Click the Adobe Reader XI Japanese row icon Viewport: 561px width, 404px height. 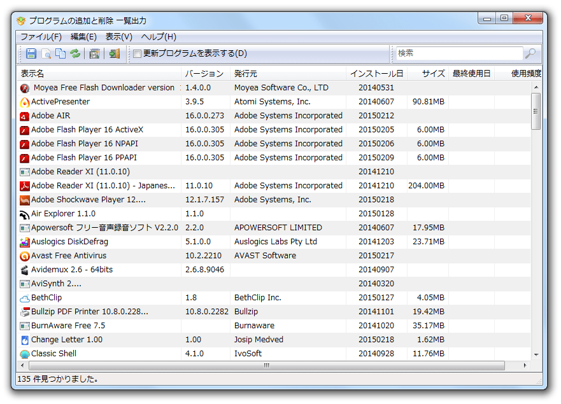click(25, 186)
